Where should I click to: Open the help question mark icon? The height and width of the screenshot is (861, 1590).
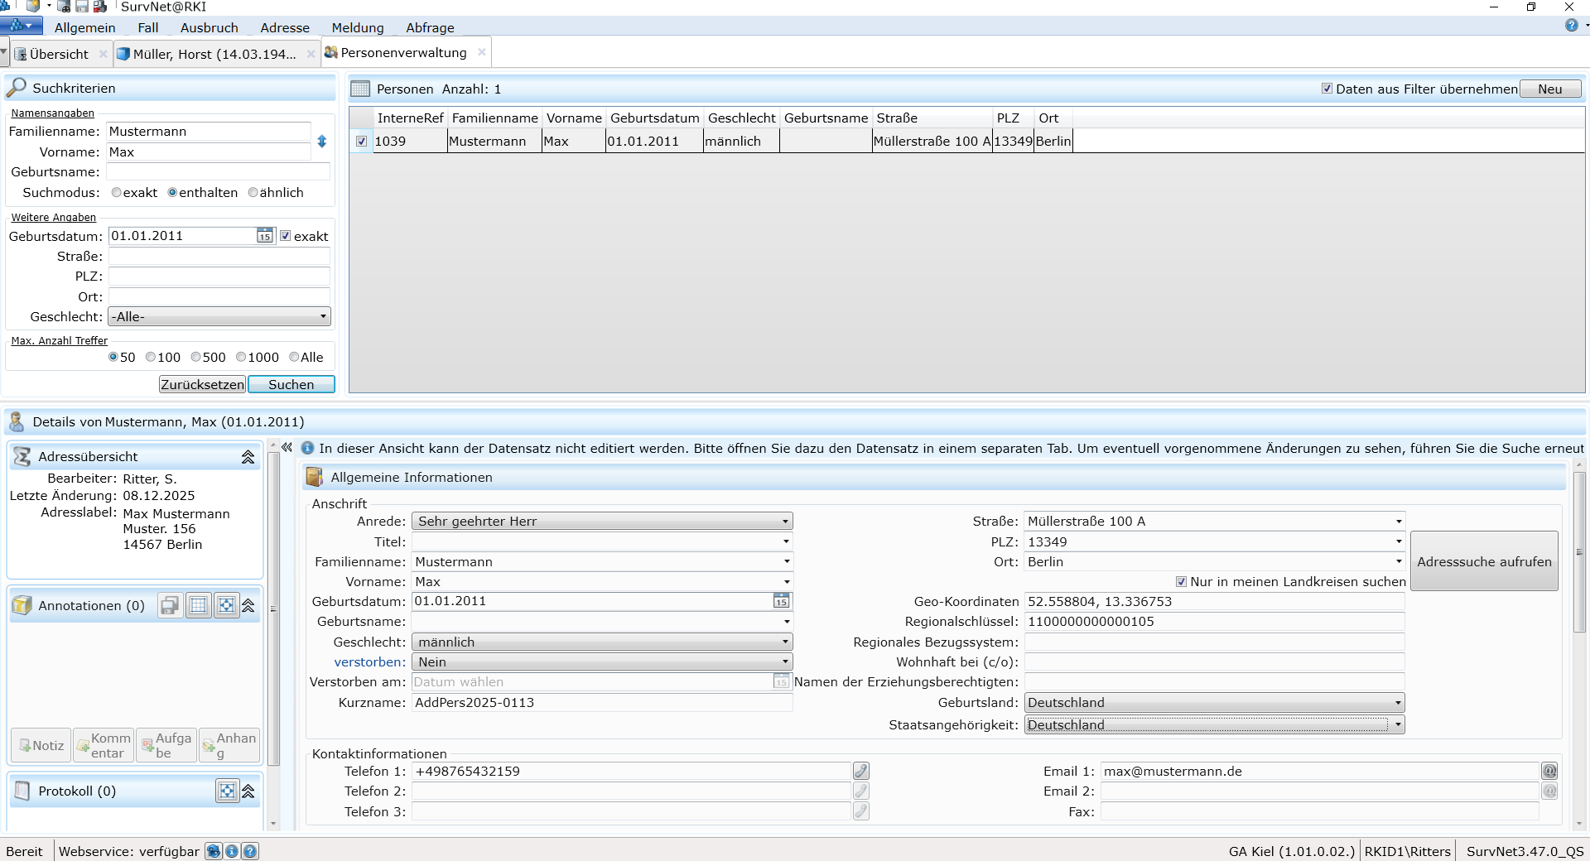pos(1571,26)
